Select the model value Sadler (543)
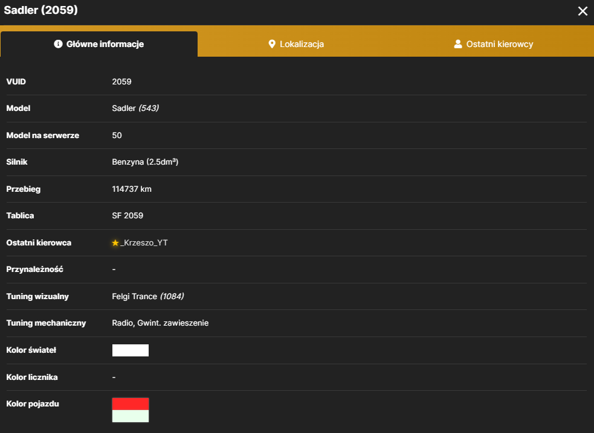This screenshot has width=594, height=433. [135, 108]
